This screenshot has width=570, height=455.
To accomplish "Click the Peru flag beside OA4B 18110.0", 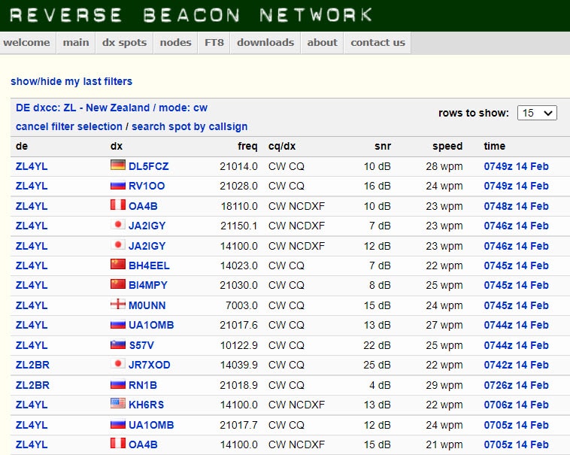I will click(118, 205).
